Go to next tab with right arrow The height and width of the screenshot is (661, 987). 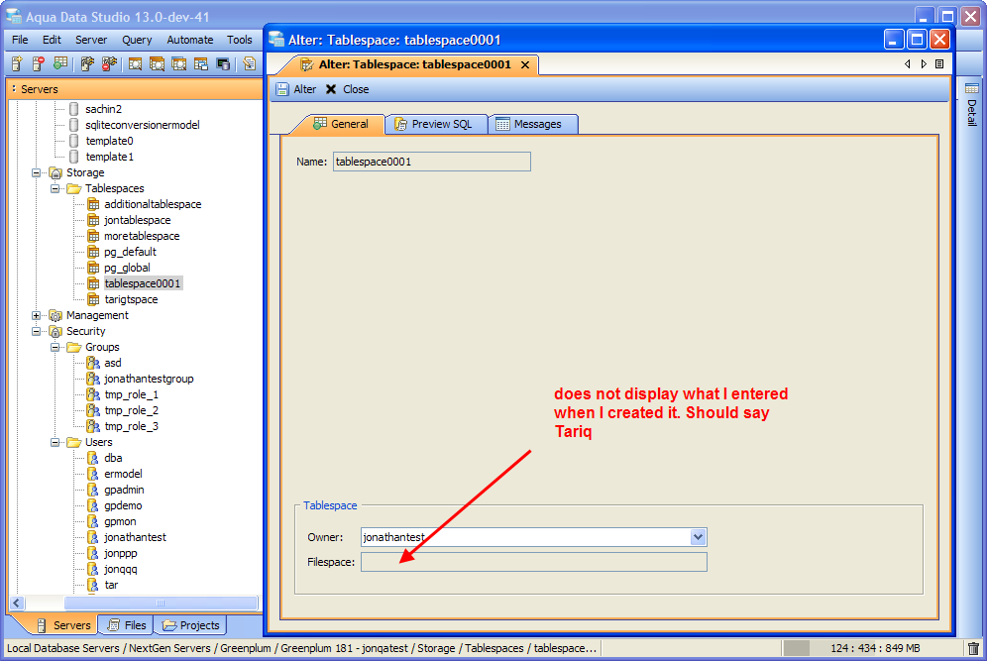[924, 64]
